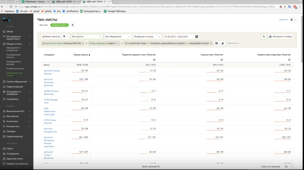Open employee (Midfan)Ткалич Вячеслав link
The image size is (304, 170).
(x=51, y=92)
